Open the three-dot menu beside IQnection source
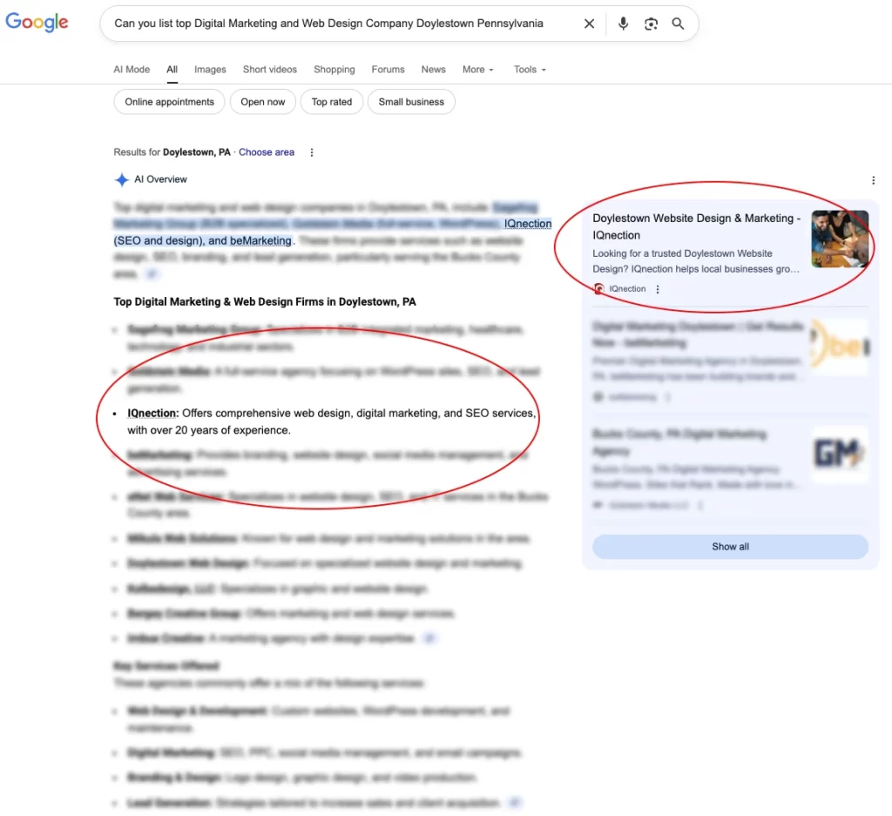Screen dimensions: 892x816 click(x=658, y=288)
